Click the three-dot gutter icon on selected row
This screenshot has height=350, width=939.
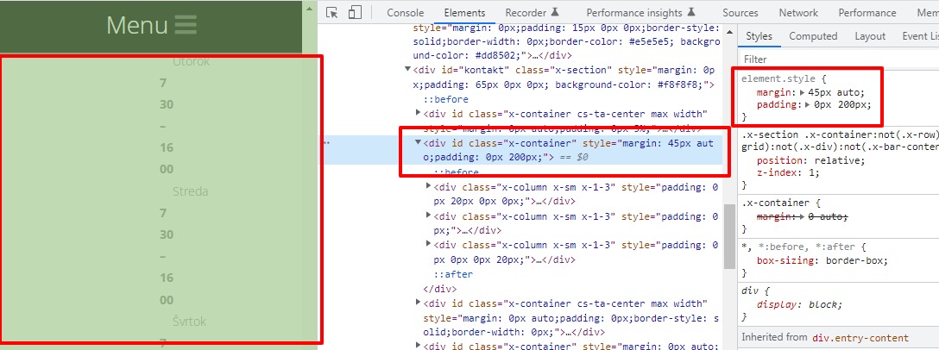click(326, 143)
